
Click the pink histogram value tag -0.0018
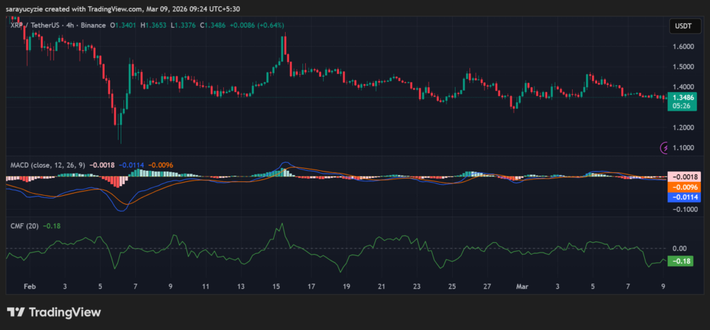[682, 177]
